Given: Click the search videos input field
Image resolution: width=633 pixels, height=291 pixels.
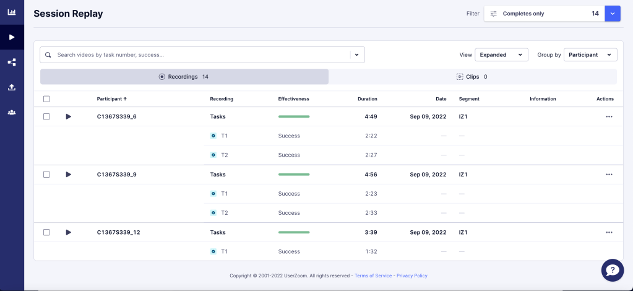Looking at the screenshot, I should coord(198,54).
